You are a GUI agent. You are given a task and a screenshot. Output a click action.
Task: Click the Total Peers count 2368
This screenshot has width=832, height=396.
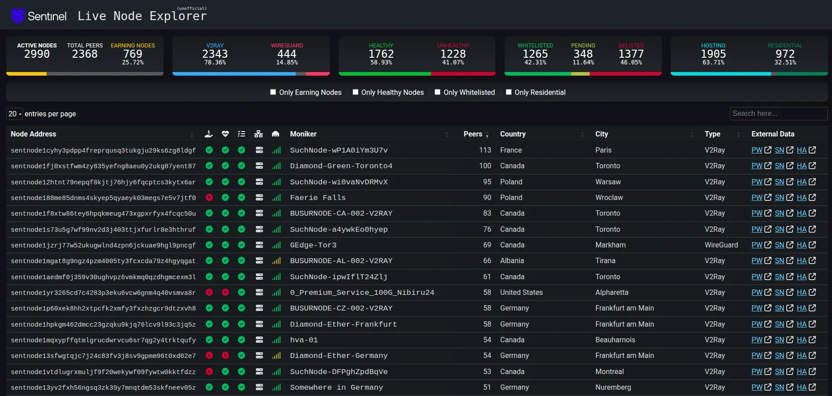tap(85, 54)
